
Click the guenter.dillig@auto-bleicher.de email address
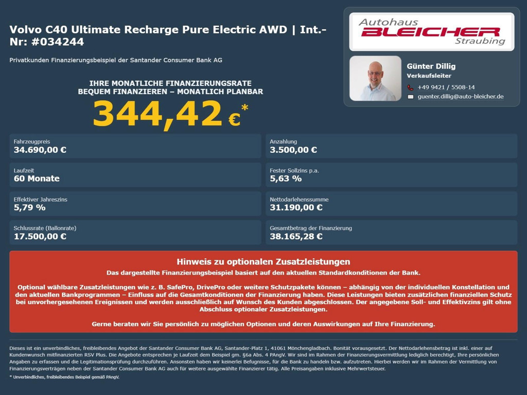pos(460,97)
